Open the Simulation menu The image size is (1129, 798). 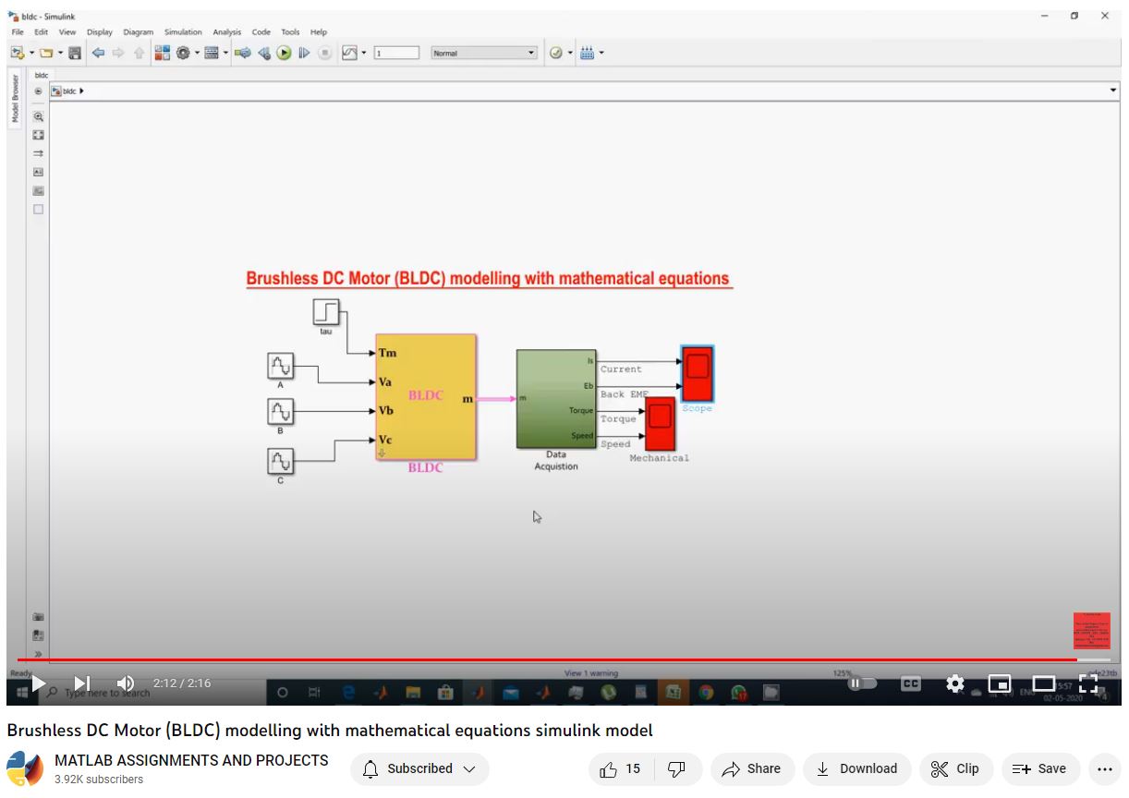[x=182, y=32]
